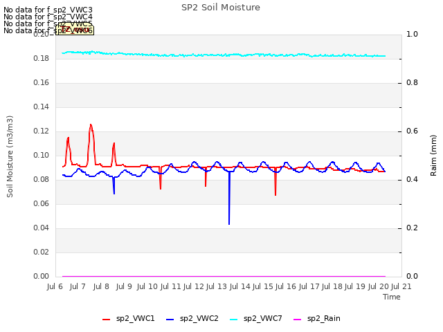Click the 0.04 left axis tick label
443x332 pixels.
[x=41, y=228]
